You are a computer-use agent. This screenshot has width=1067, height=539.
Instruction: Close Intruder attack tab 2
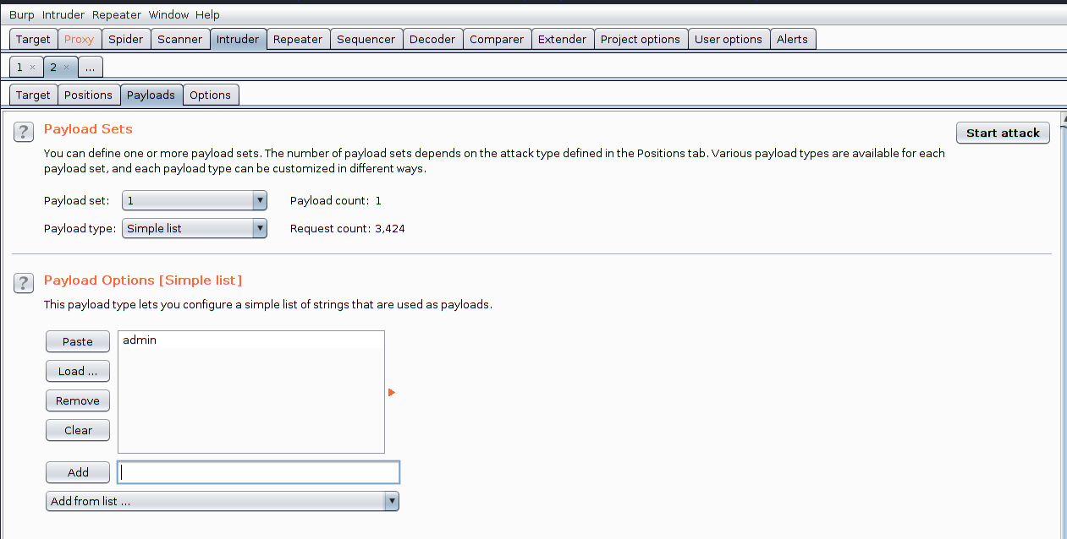tap(67, 67)
